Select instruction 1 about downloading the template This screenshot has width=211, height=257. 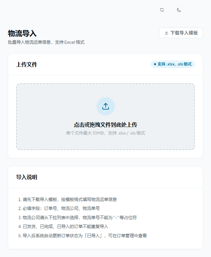67,199
